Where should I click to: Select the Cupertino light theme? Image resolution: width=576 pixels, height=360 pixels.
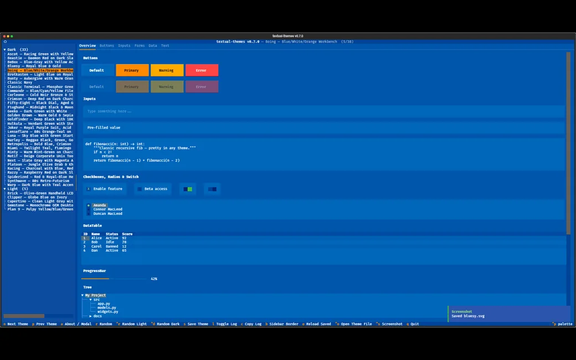point(40,201)
